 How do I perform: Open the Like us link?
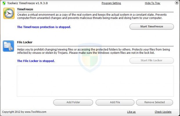pyautogui.click(x=131, y=112)
